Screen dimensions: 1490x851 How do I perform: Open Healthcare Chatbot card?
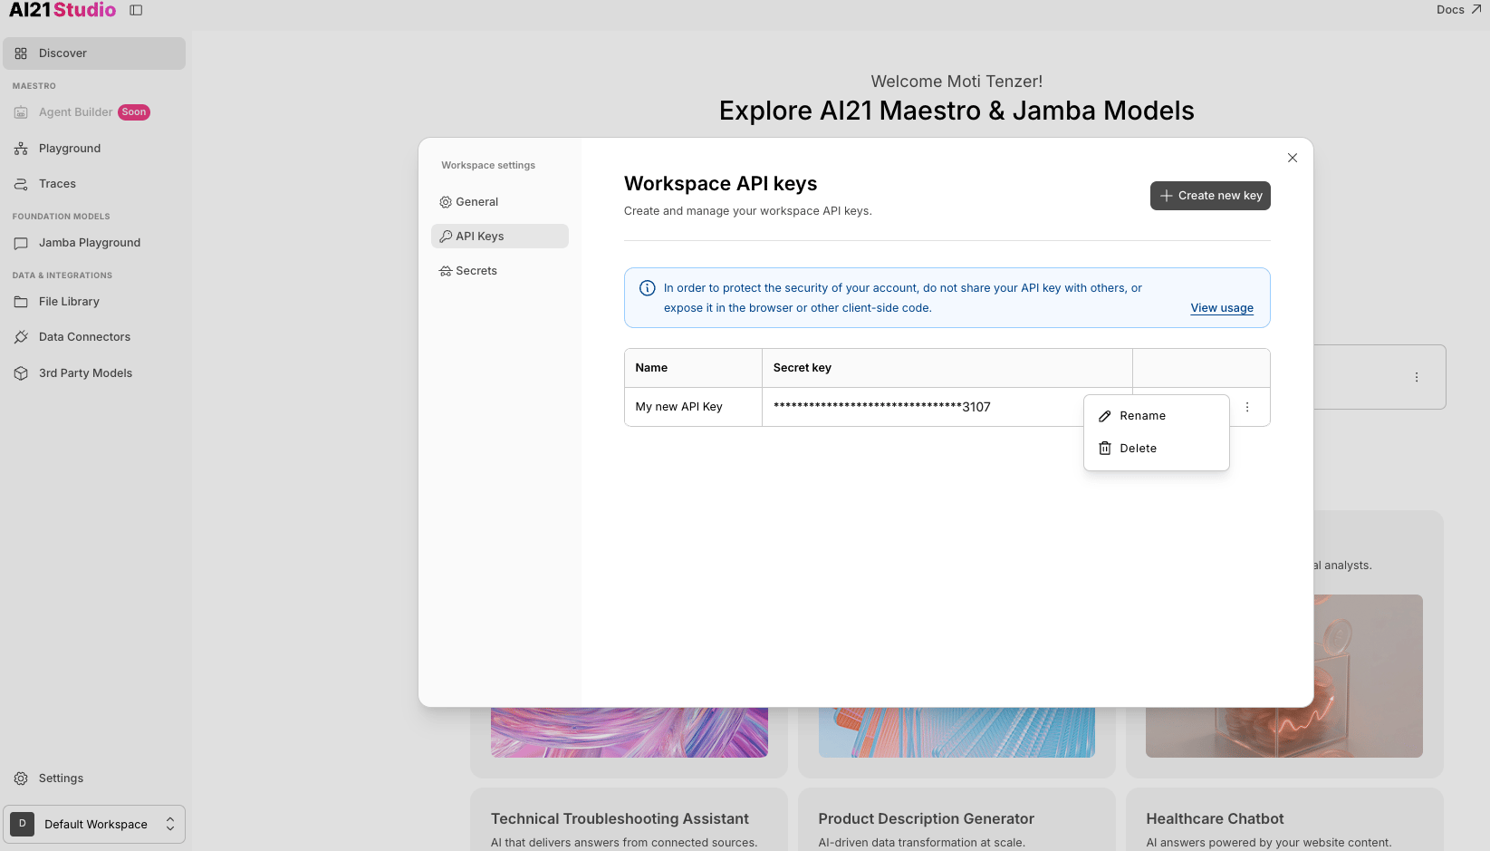(1284, 819)
